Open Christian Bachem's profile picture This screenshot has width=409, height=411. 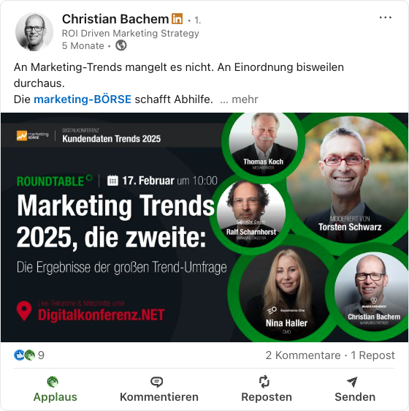click(x=34, y=31)
